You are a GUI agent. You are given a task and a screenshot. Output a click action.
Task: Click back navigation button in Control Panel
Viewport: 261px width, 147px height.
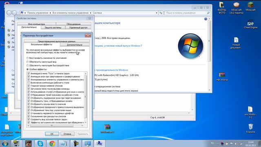9,13
